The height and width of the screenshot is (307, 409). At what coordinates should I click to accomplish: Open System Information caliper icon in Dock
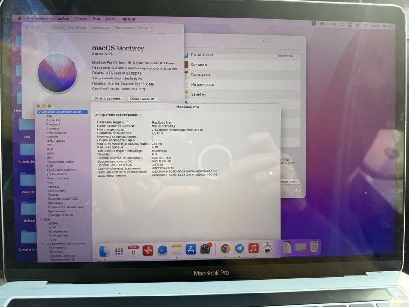coord(267,248)
